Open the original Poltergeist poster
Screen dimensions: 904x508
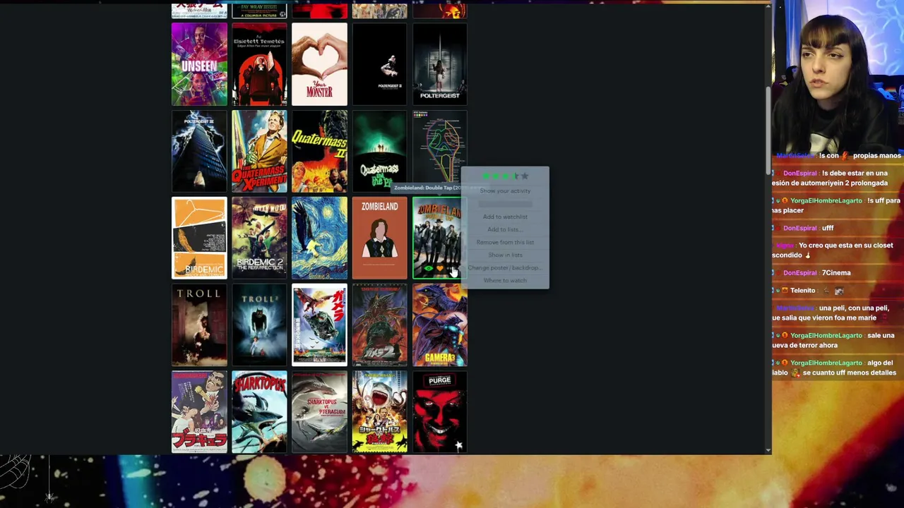click(x=439, y=64)
